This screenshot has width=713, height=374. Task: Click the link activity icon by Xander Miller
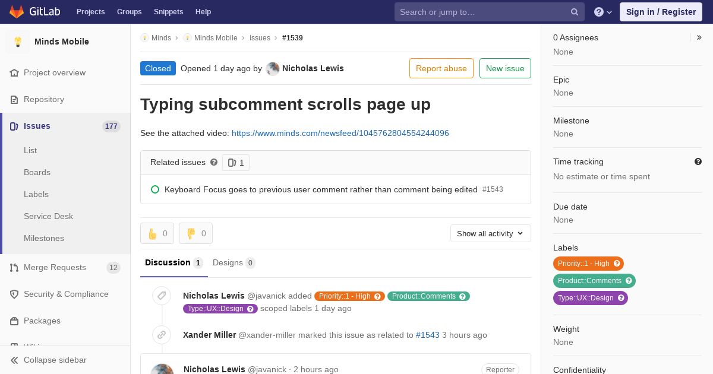pyautogui.click(x=162, y=335)
